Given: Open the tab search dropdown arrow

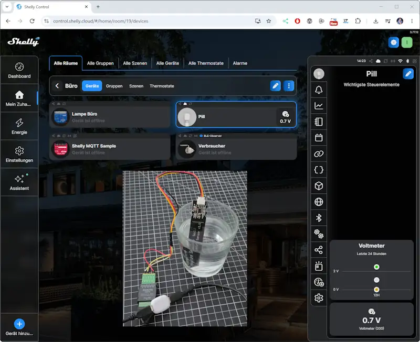Looking at the screenshot, I should [7, 7].
